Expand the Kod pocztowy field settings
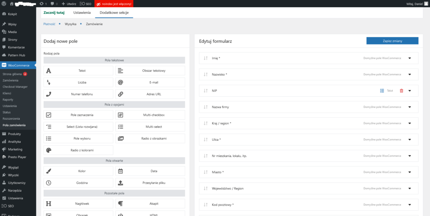The width and height of the screenshot is (430, 216). pos(410,205)
